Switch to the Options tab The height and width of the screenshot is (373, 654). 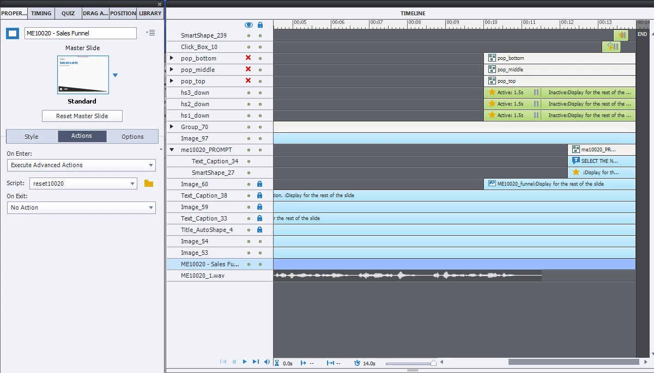132,137
